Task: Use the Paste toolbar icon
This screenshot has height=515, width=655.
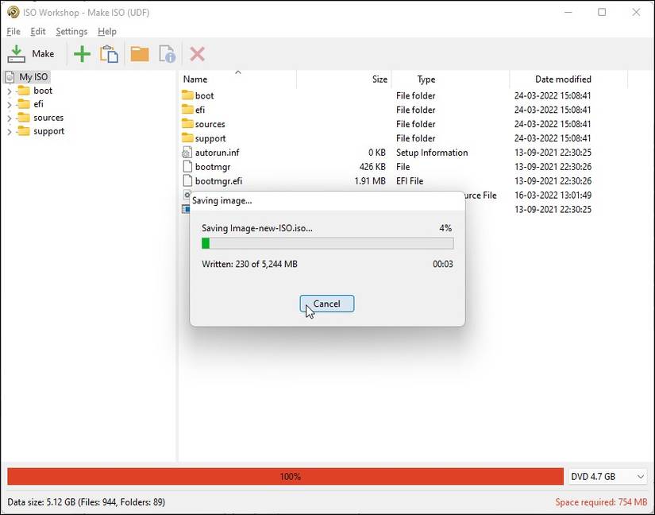Action: 109,53
